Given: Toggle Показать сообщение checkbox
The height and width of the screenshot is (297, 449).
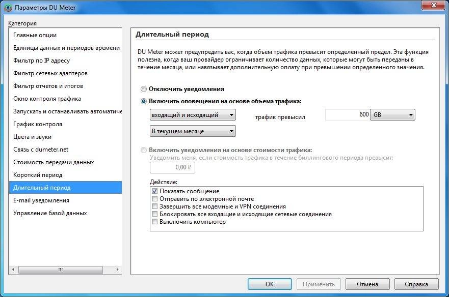Looking at the screenshot, I should tap(154, 191).
